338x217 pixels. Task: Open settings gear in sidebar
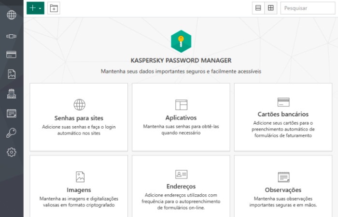(12, 152)
